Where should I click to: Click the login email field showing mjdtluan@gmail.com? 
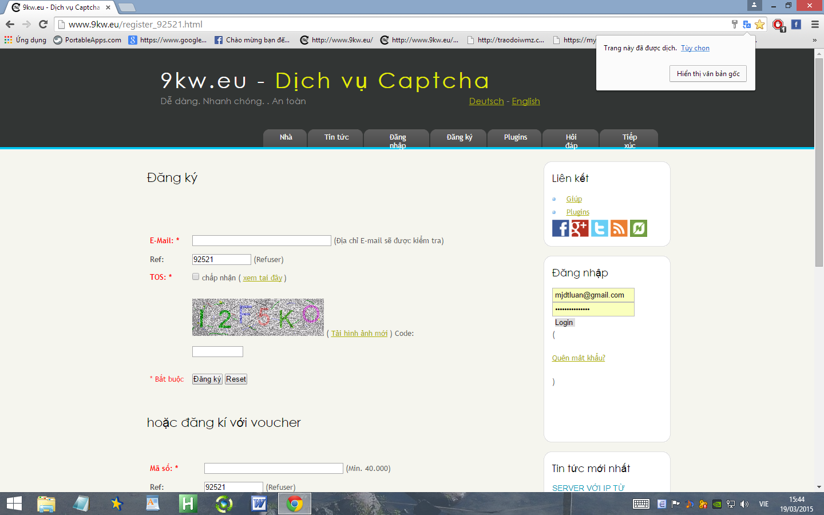click(x=593, y=295)
